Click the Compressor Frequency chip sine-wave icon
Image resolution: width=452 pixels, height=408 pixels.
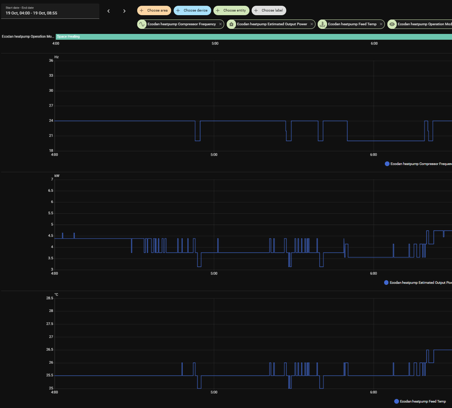point(142,24)
